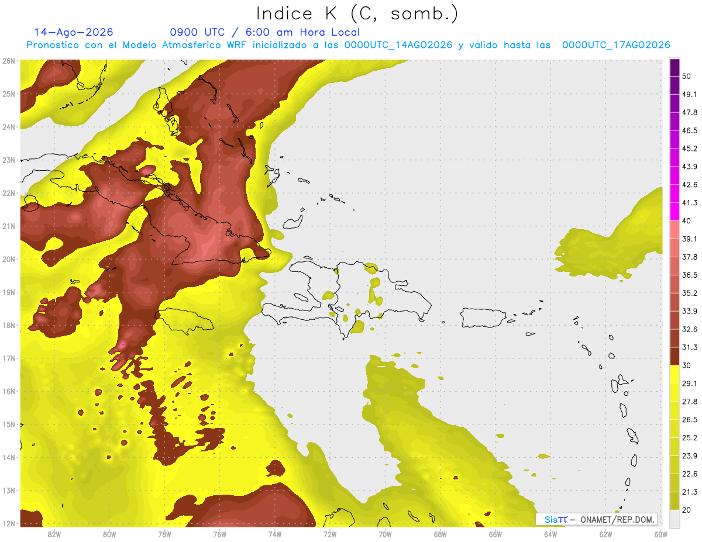Click the latitude label '19N'
The width and height of the screenshot is (702, 542).
click(9, 292)
